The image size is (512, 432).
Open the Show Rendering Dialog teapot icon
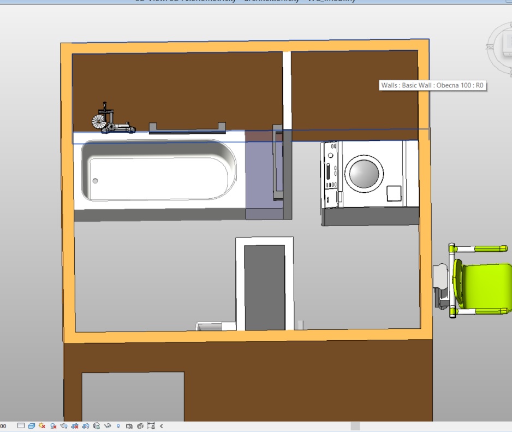point(64,426)
